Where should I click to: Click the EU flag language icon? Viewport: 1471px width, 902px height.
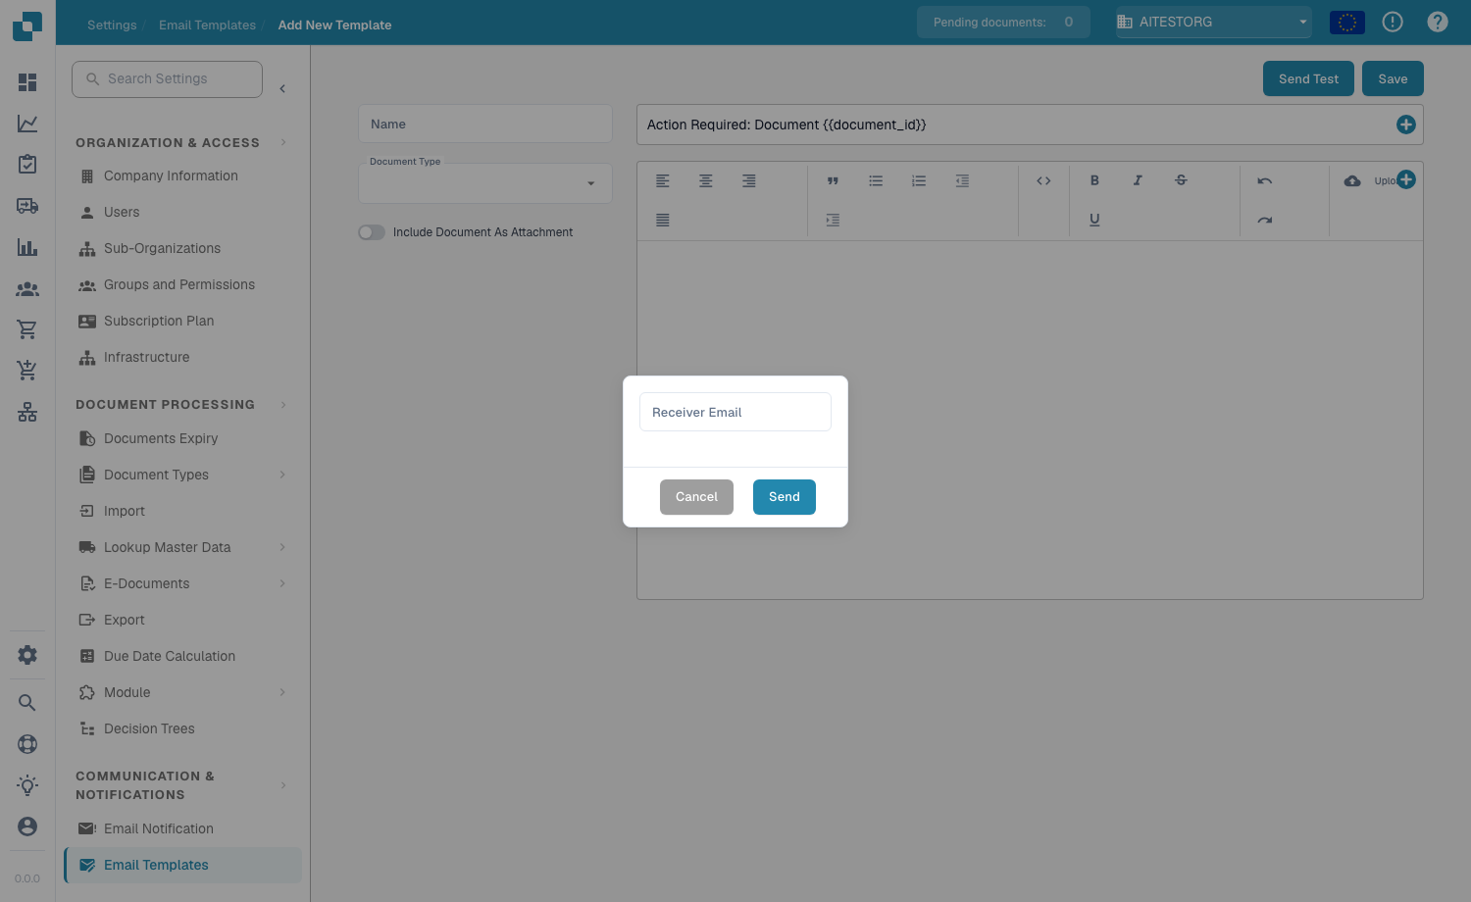pos(1347,22)
